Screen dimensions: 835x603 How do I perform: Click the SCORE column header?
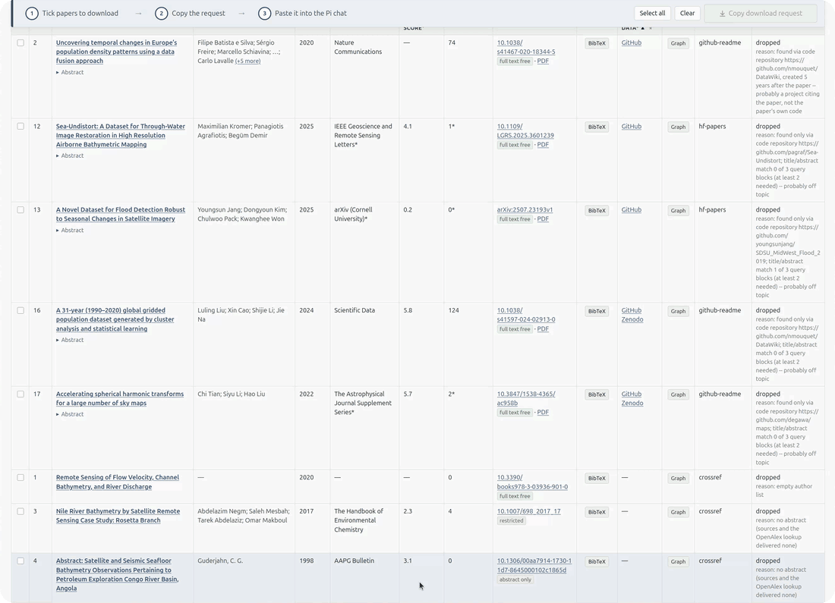(413, 27)
